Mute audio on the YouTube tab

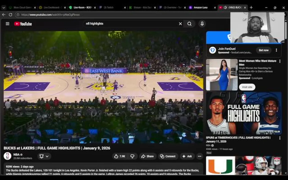coord(225,7)
